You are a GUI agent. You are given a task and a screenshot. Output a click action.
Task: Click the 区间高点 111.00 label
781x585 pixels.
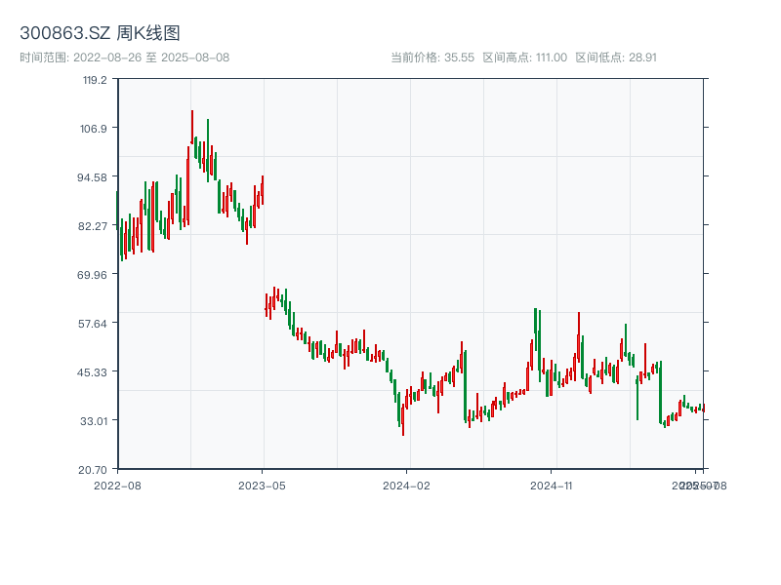[x=524, y=58]
